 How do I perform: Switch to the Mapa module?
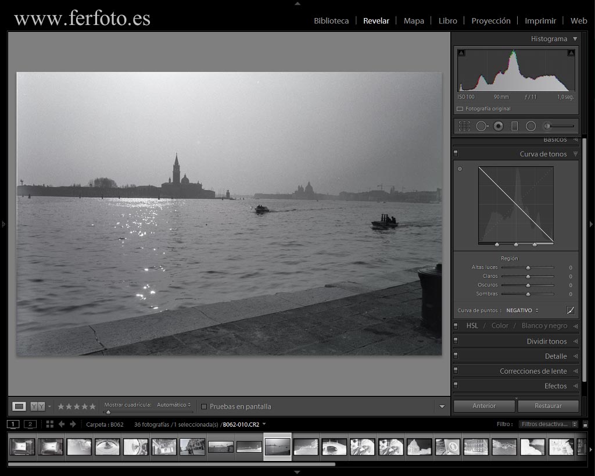[414, 21]
